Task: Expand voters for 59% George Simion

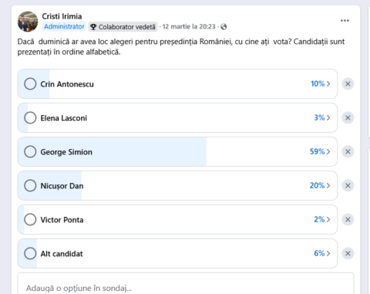Action: [320, 152]
